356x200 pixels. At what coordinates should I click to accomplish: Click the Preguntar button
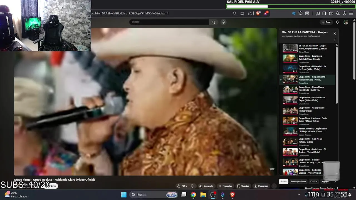[x=225, y=186]
